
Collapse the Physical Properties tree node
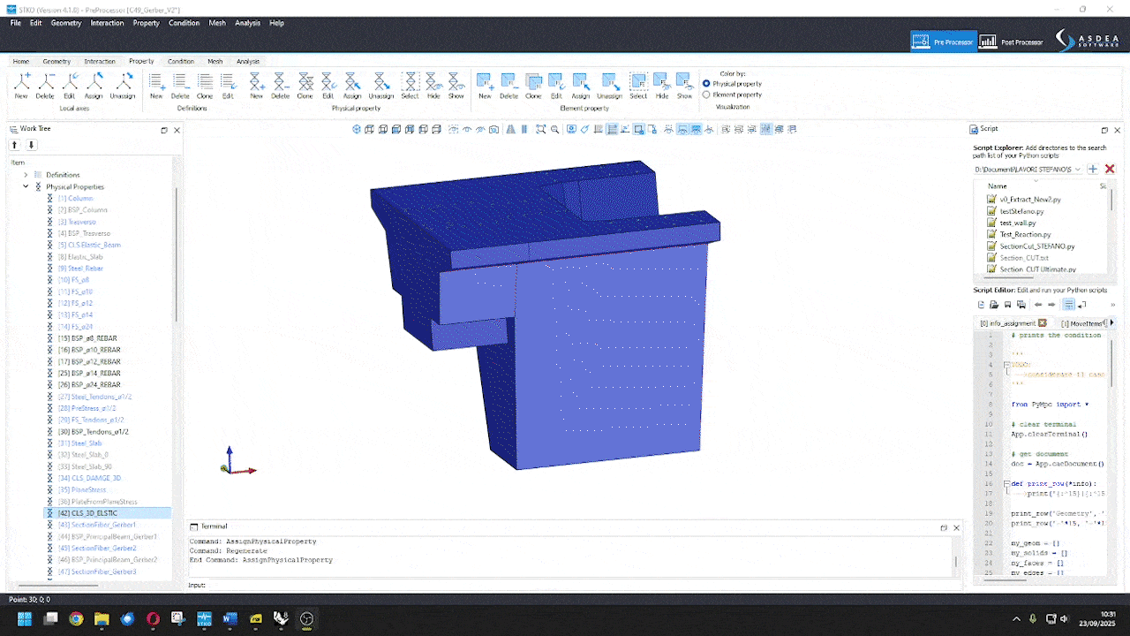click(x=26, y=186)
